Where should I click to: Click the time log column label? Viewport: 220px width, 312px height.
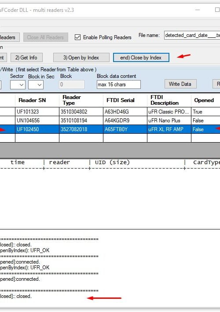tap(18, 162)
